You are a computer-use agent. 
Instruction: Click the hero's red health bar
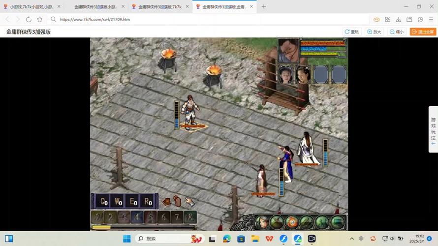tap(323, 43)
